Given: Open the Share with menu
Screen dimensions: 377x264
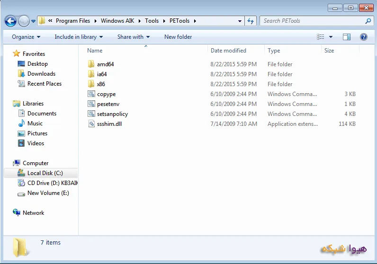Looking at the screenshot, I should (134, 37).
